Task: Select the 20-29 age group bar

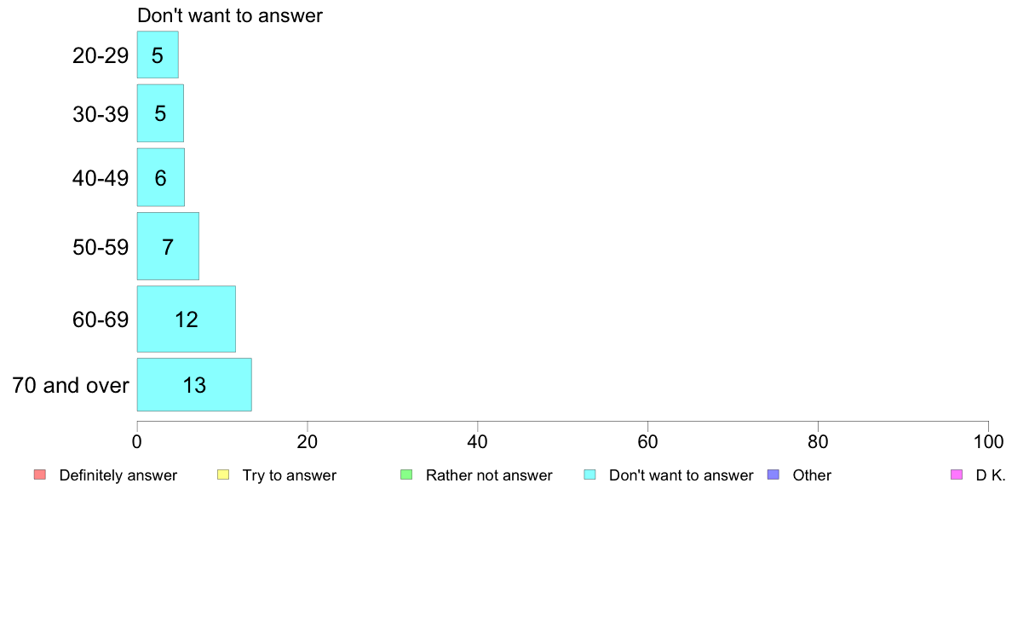Action: click(158, 55)
